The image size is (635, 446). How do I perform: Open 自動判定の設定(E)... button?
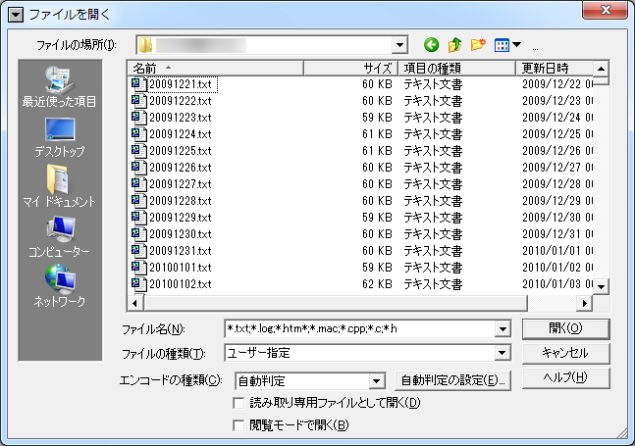pos(452,380)
